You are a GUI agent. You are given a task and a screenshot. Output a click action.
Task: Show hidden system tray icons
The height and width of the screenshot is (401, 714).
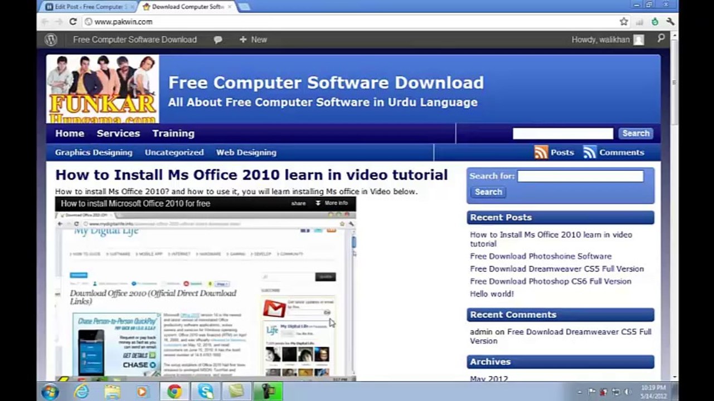pyautogui.click(x=580, y=392)
